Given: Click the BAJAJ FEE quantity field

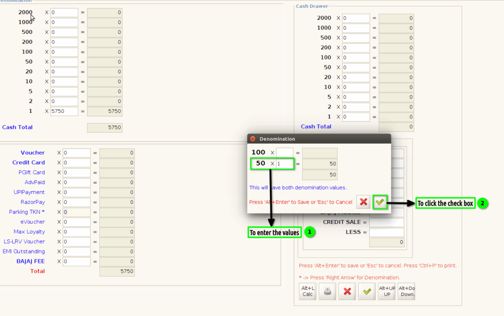Looking at the screenshot, I should click(76, 262).
